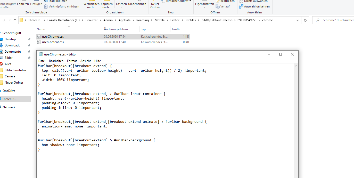Open Format menu in Editor
The height and width of the screenshot is (178, 354).
[72, 61]
